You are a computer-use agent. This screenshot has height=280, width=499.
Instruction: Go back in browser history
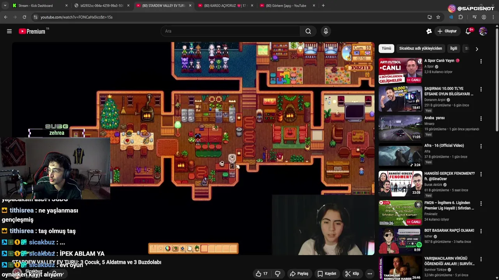click(6, 17)
